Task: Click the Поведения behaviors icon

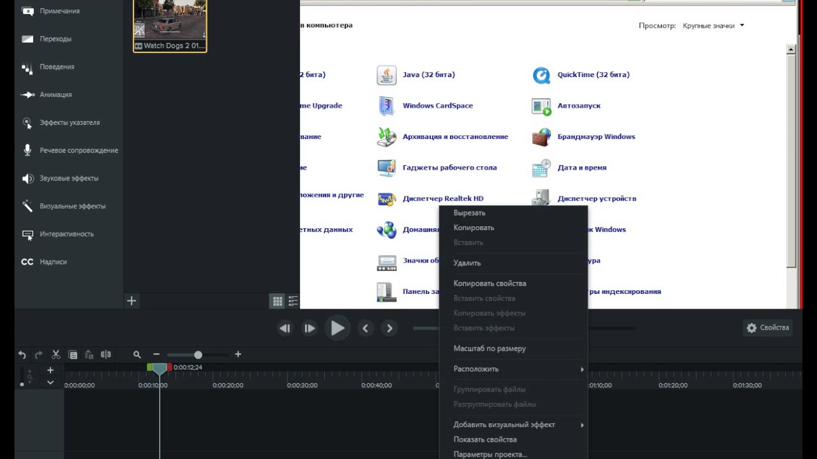Action: click(27, 67)
